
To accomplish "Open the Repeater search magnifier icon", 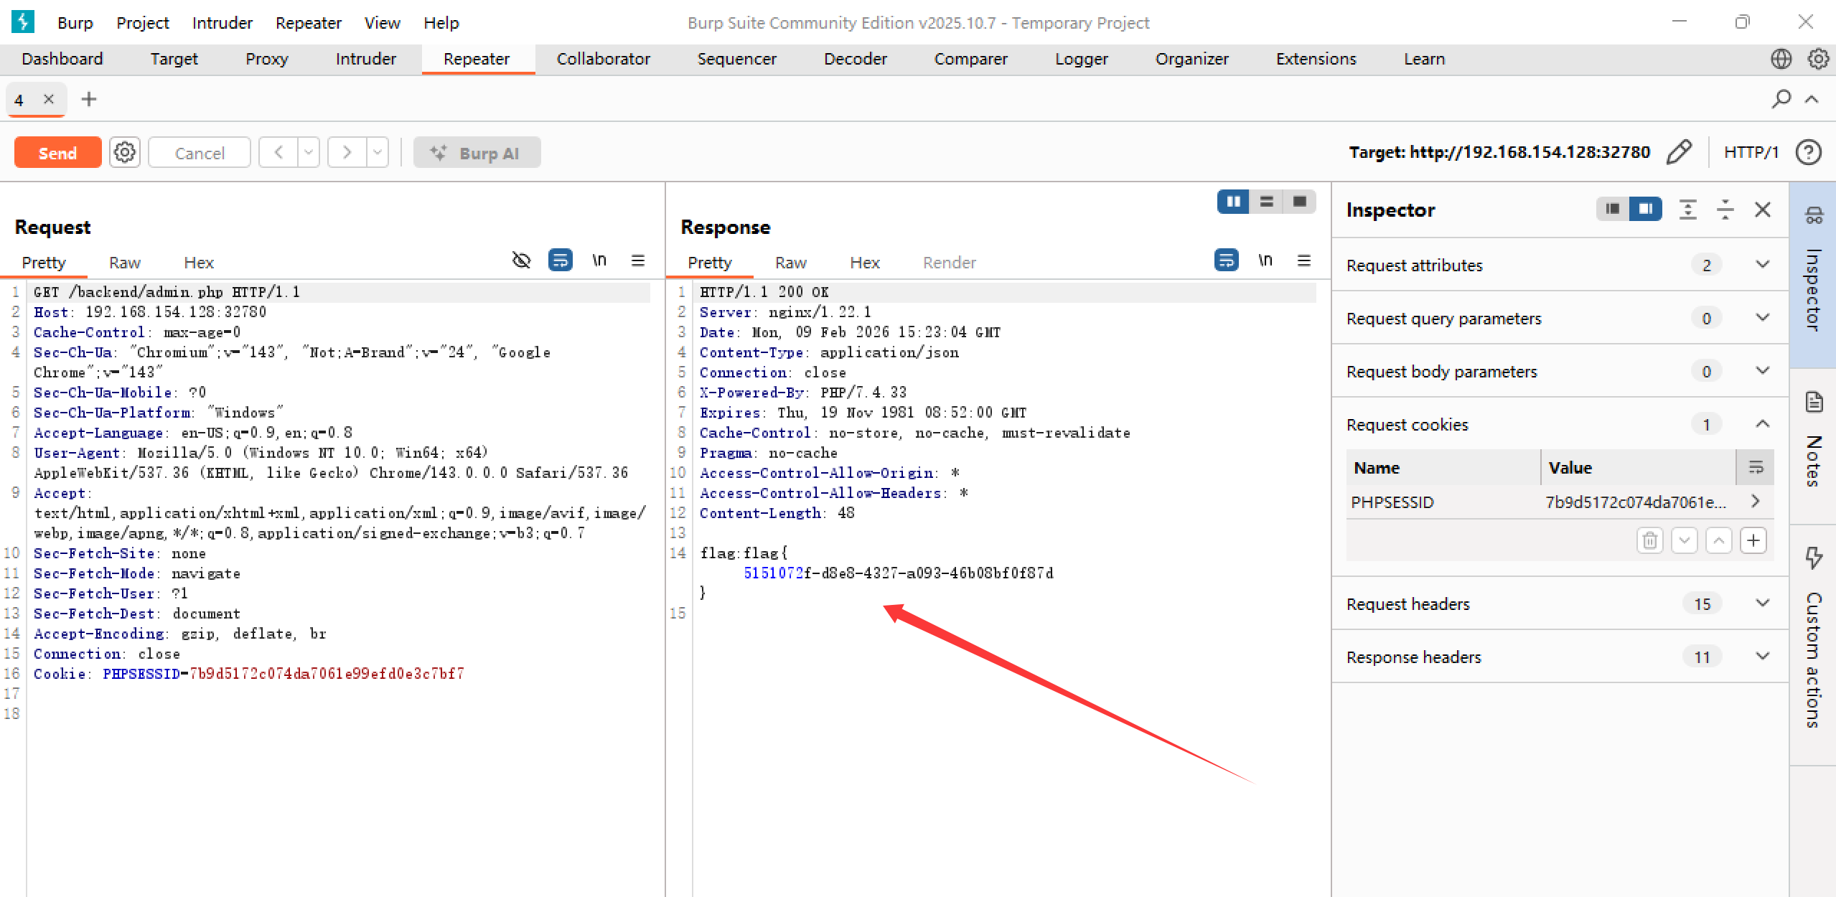I will click(1781, 99).
